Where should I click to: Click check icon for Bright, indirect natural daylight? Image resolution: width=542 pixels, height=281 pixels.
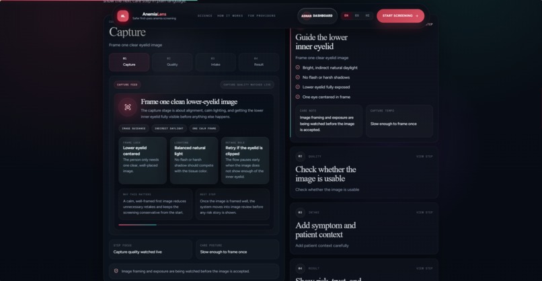point(298,67)
